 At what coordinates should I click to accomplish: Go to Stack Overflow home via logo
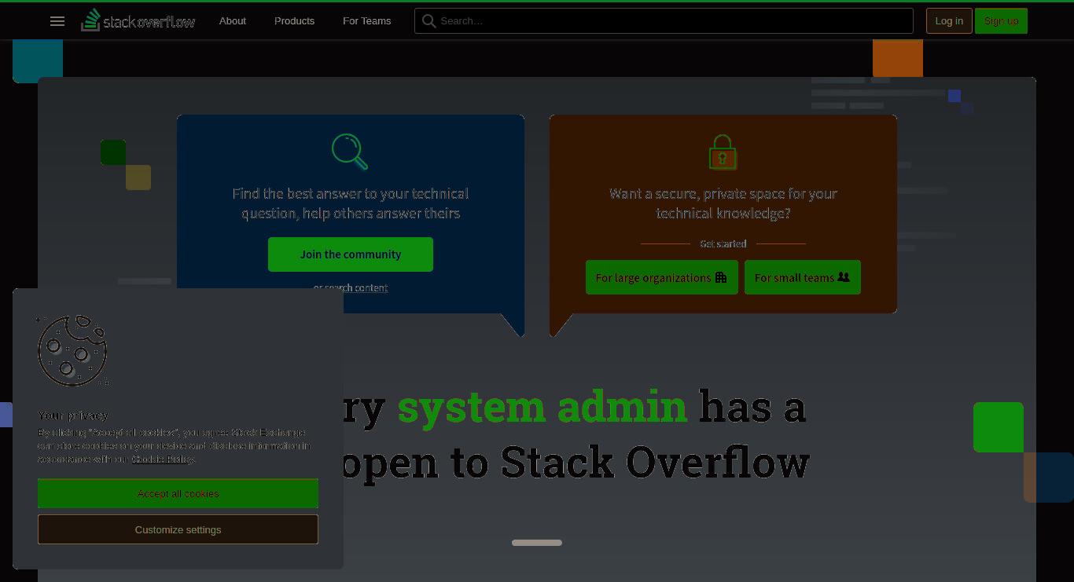138,20
